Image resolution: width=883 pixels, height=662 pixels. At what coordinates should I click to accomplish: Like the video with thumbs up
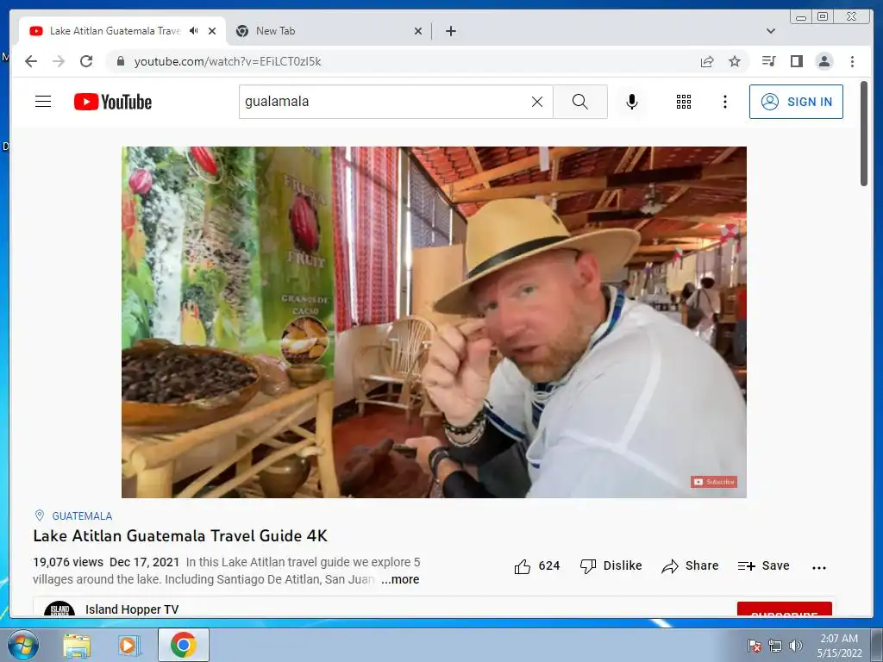coord(536,565)
